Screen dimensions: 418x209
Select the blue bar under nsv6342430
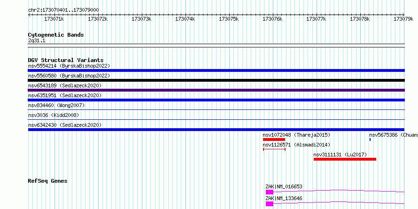pos(216,130)
